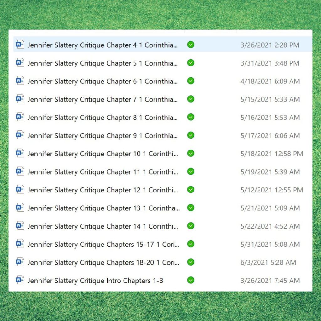This screenshot has height=321, width=321.
Task: Click the green sync status on Chapter 8 row
Action: (191, 117)
